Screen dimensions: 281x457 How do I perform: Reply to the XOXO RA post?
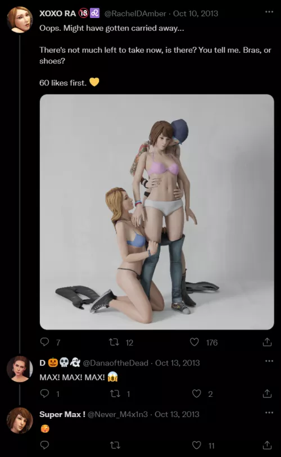point(44,342)
